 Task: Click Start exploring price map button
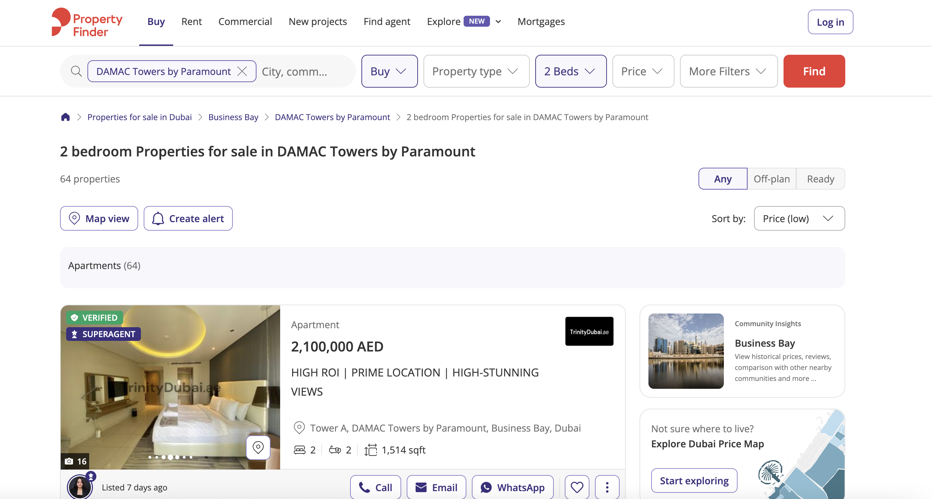[x=694, y=481]
